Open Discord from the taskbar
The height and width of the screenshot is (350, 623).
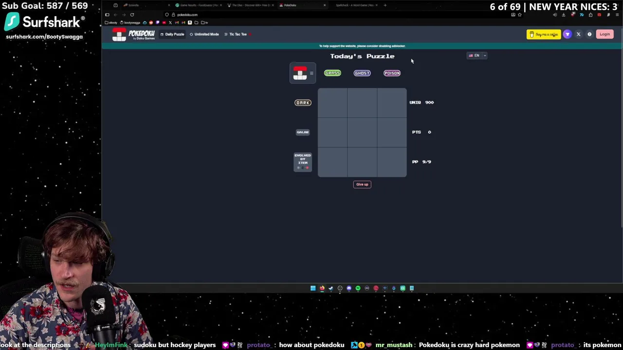[349, 288]
